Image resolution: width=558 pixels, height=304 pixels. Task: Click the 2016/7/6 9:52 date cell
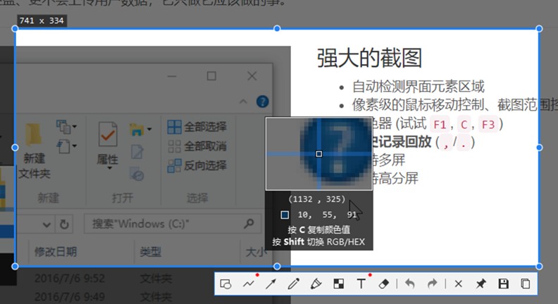69,279
